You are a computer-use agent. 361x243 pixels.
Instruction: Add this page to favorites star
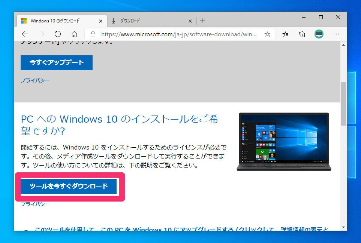[267, 34]
